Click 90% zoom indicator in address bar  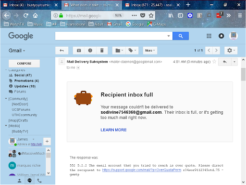(118, 15)
